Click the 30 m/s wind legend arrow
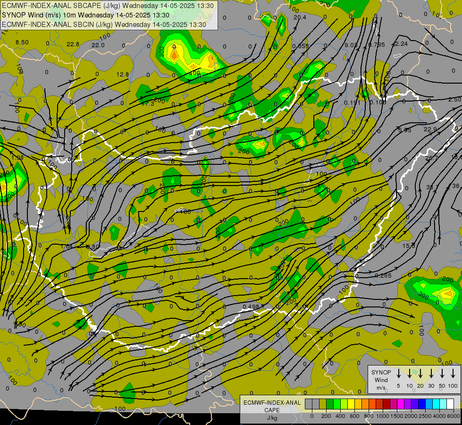 (x=431, y=373)
